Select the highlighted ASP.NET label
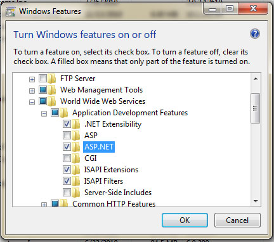 pos(99,147)
